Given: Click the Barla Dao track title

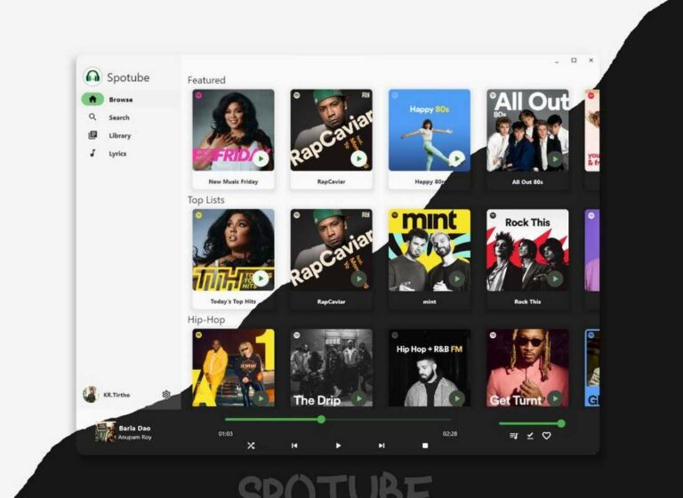Looking at the screenshot, I should (x=134, y=428).
